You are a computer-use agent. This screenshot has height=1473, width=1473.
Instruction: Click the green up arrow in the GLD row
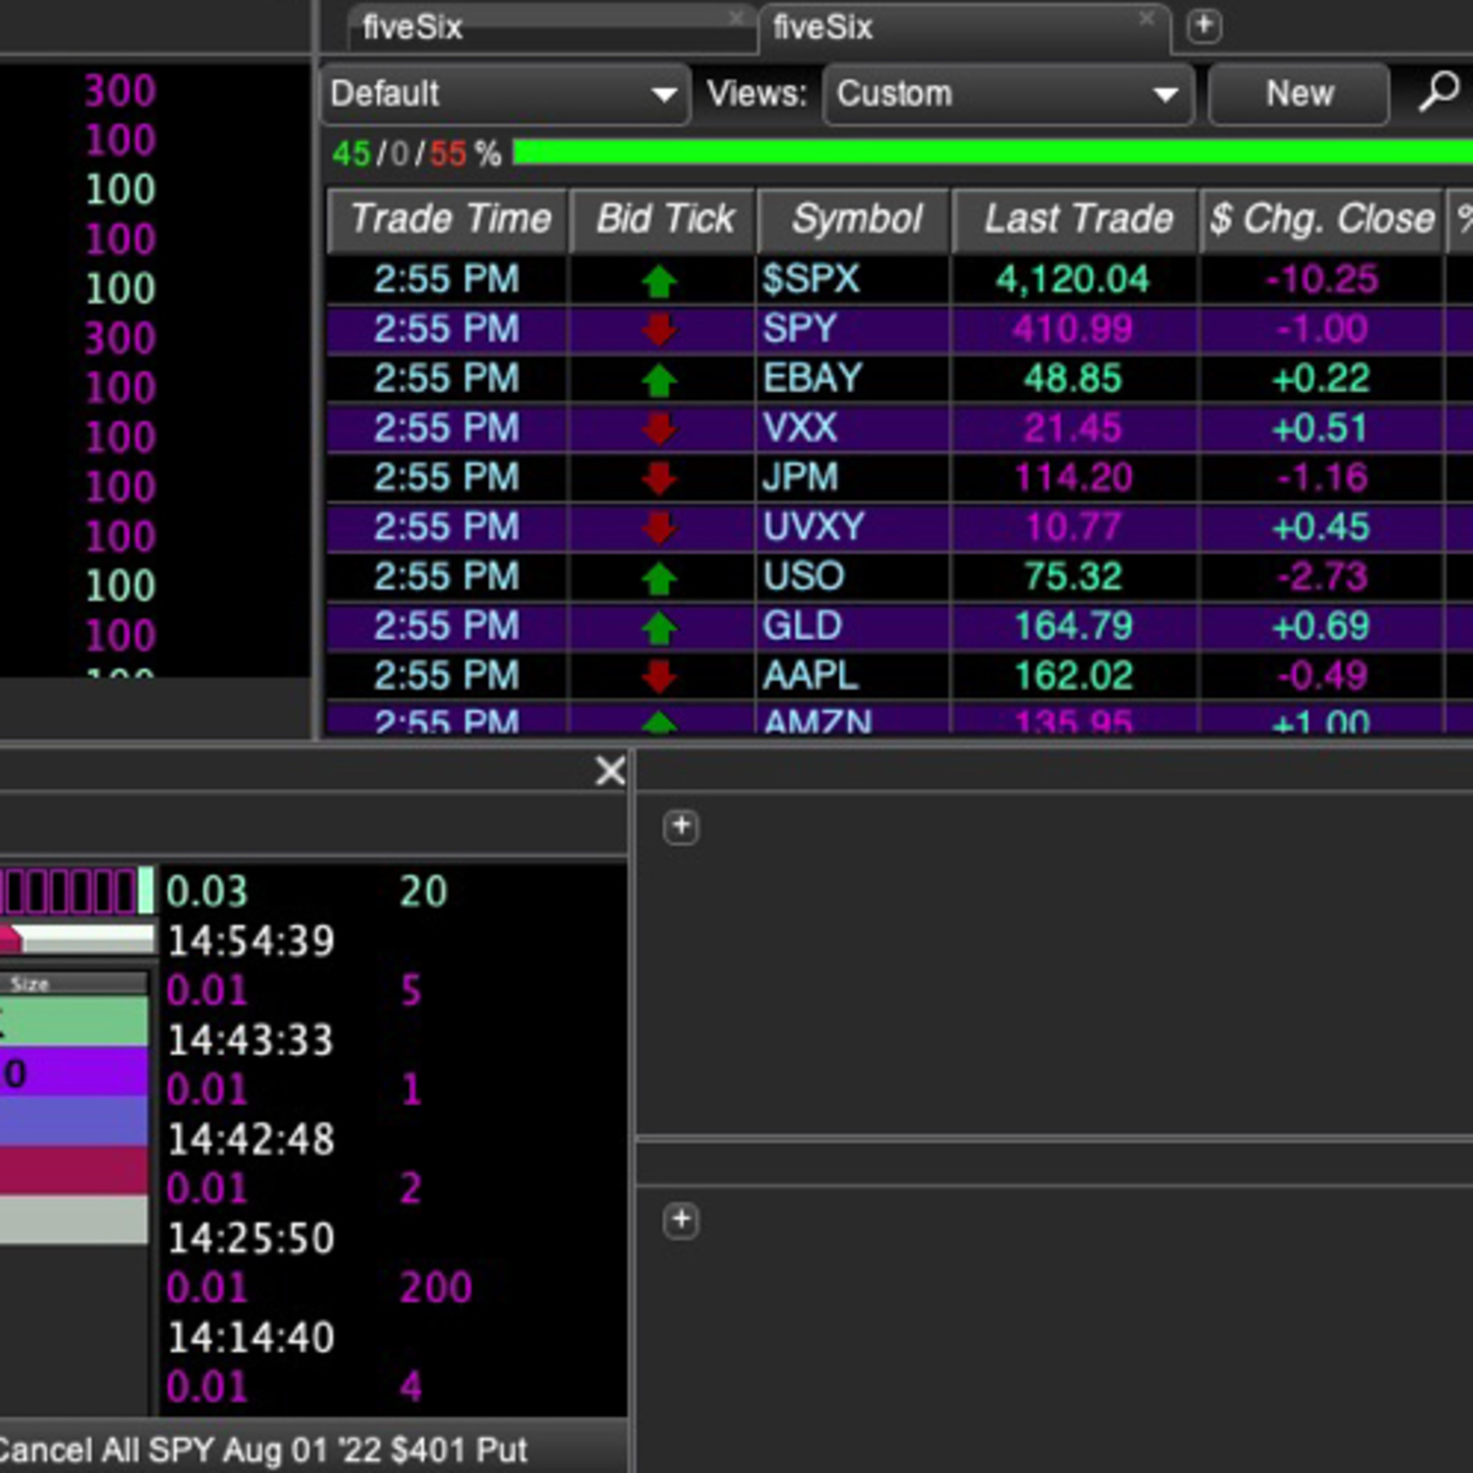point(659,627)
